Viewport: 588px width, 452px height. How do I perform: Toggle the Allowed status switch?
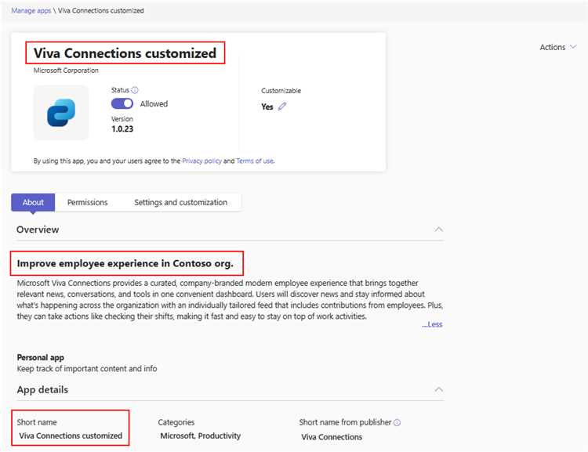[122, 103]
